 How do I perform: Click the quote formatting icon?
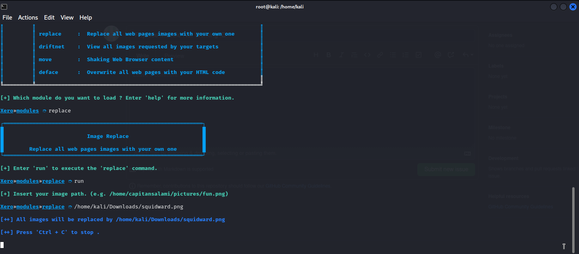(354, 54)
